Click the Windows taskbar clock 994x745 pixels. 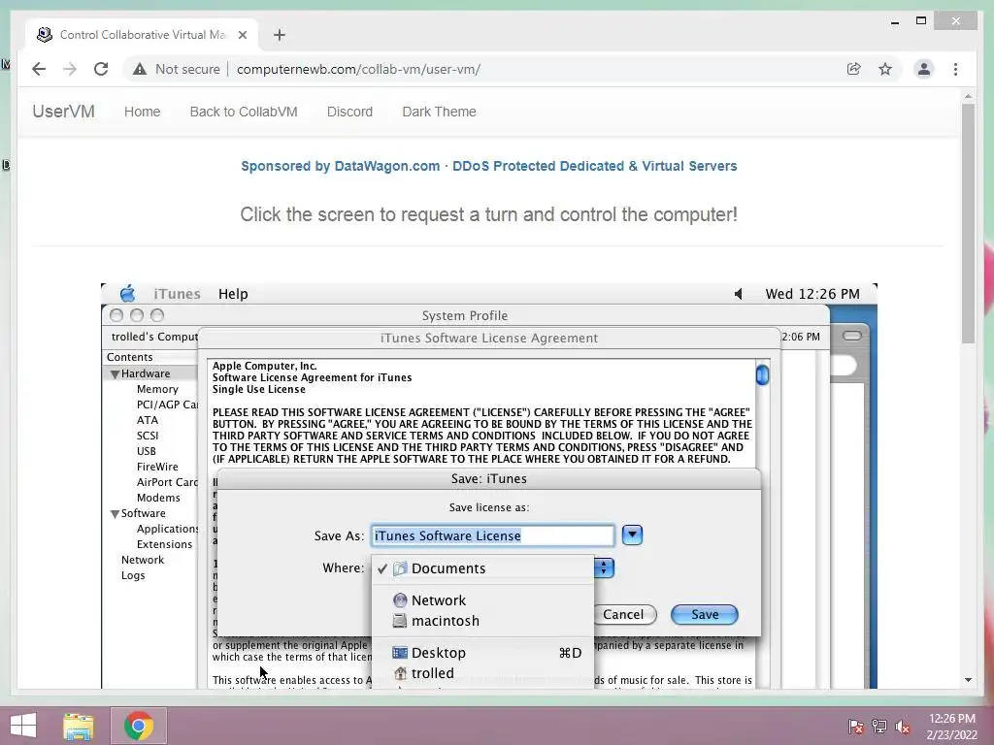click(x=951, y=726)
